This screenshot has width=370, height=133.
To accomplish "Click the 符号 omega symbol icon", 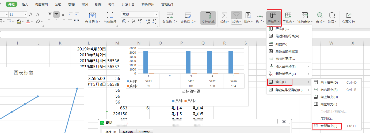I will point(332,15).
